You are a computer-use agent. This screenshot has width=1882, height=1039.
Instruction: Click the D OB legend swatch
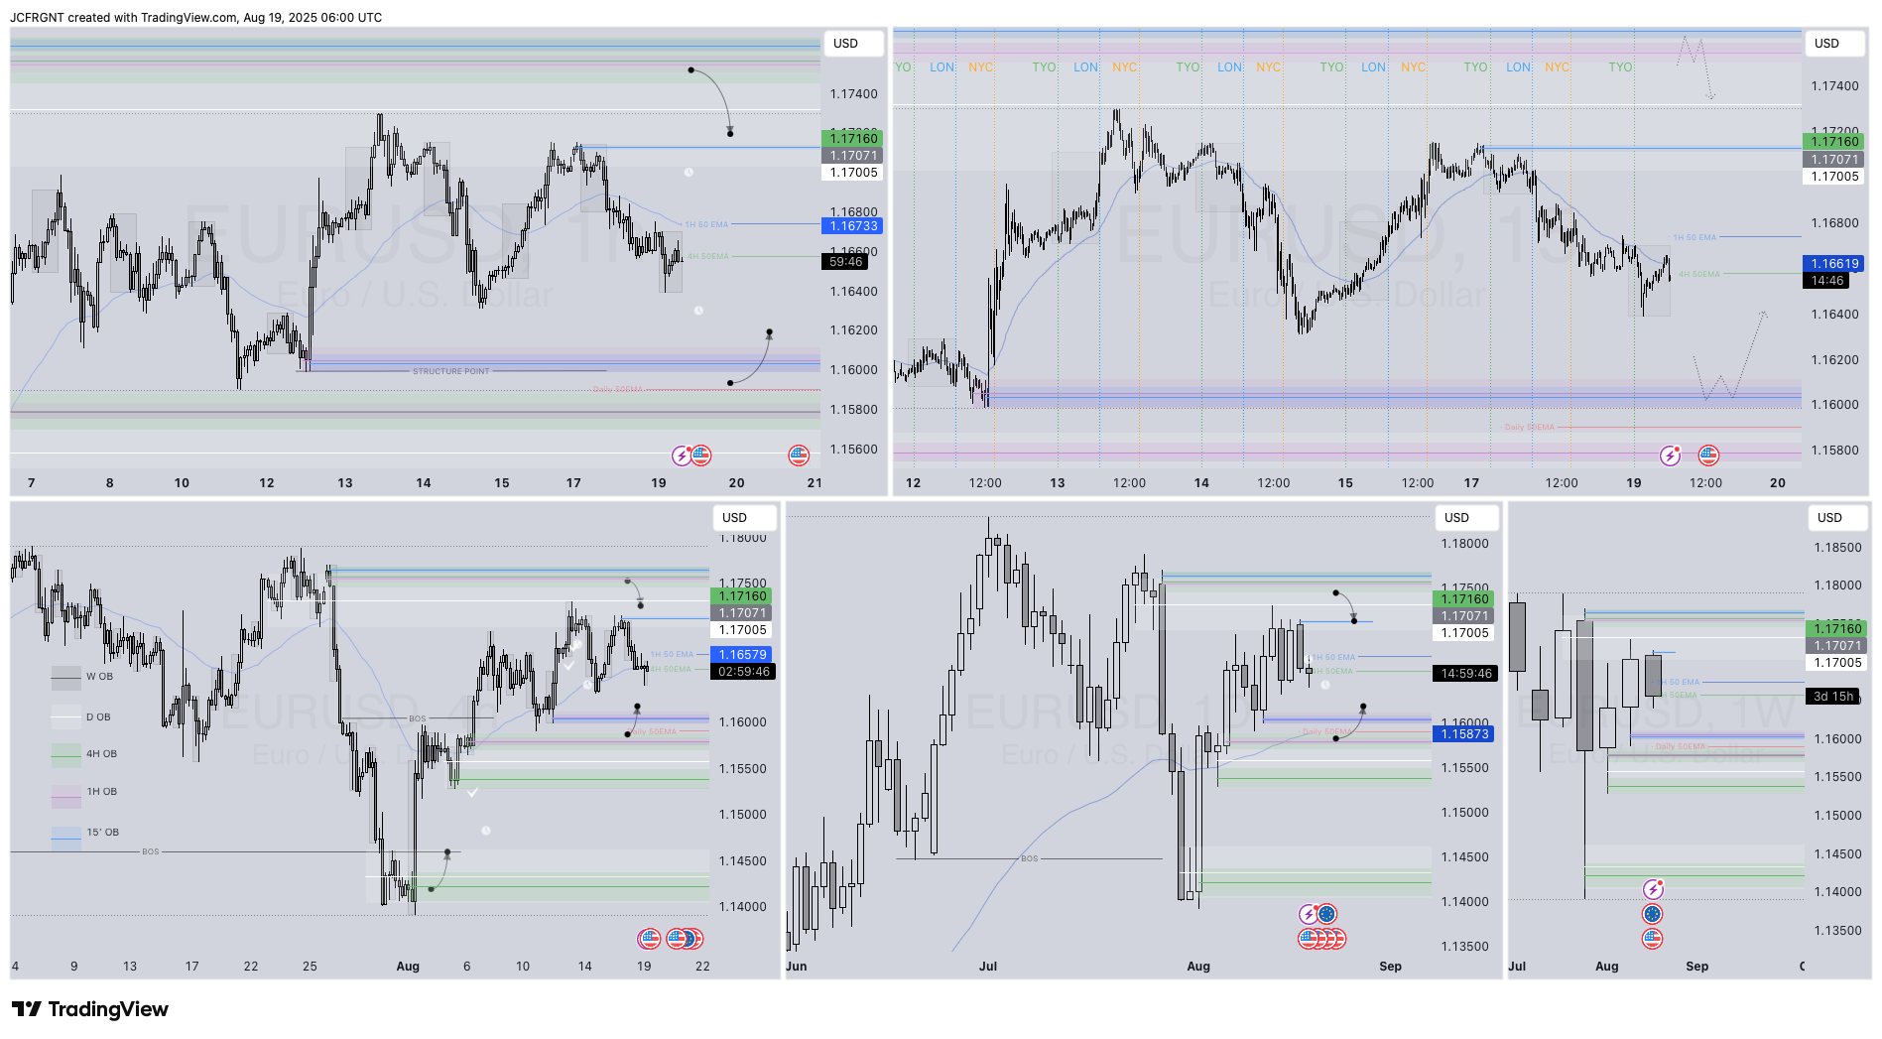pyautogui.click(x=66, y=716)
